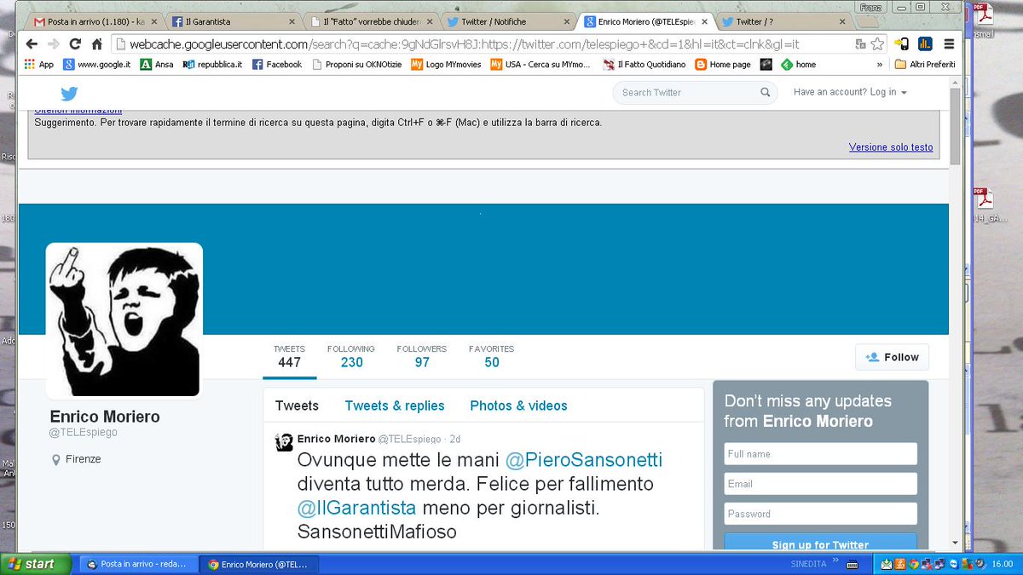This screenshot has width=1023, height=575.
Task: View the Favorites list 50
Action: click(492, 356)
